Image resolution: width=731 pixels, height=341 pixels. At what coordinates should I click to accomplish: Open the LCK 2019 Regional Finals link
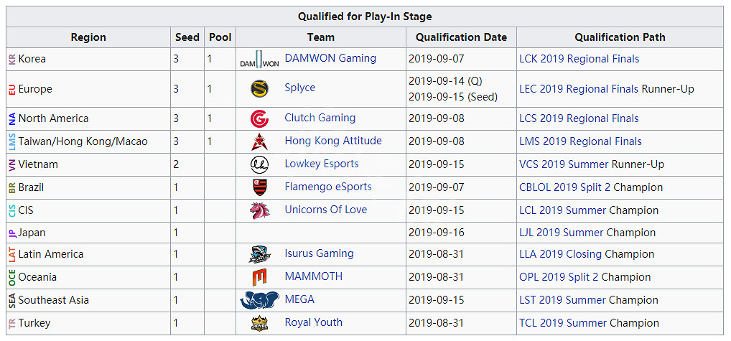(x=579, y=59)
